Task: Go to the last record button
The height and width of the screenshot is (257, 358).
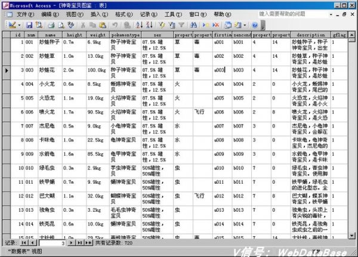Action: (x=80, y=243)
